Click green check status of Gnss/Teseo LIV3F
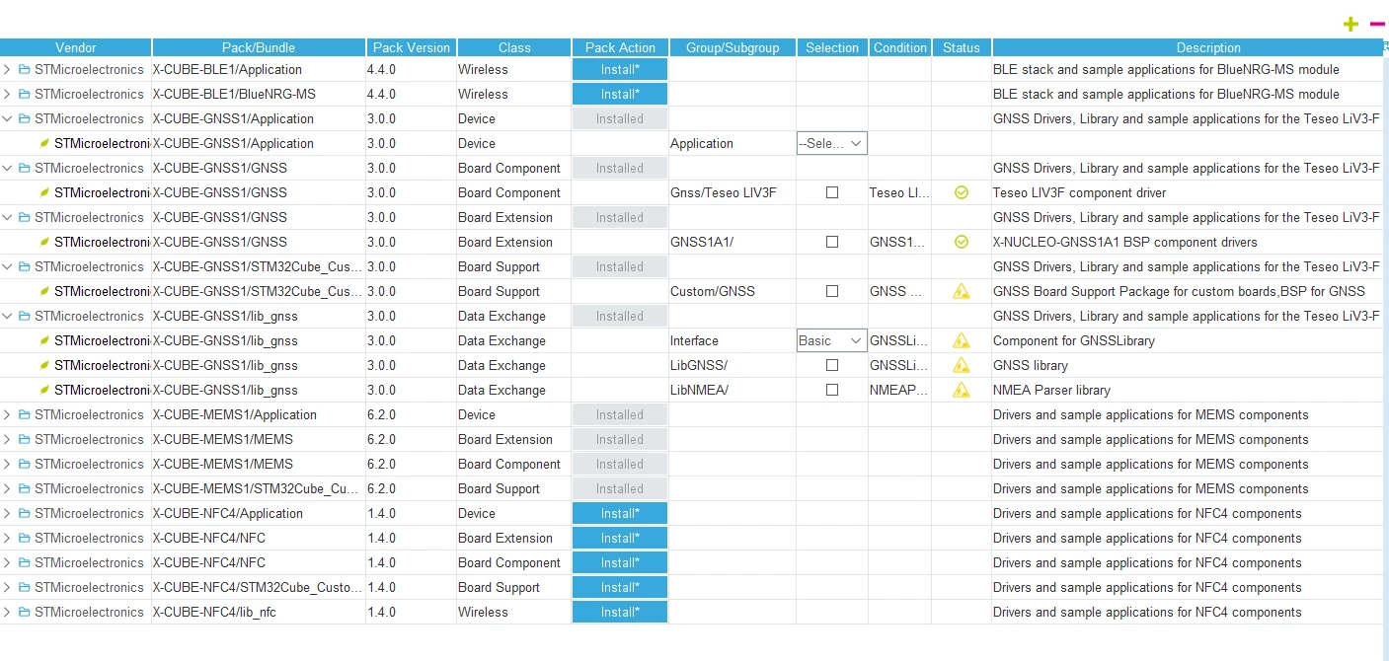1389x661 pixels. point(962,192)
